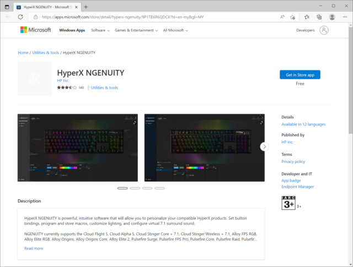Image resolution: width=353 pixels, height=267 pixels.
Task: Open the Windows Apps nav item
Action: coord(72,30)
